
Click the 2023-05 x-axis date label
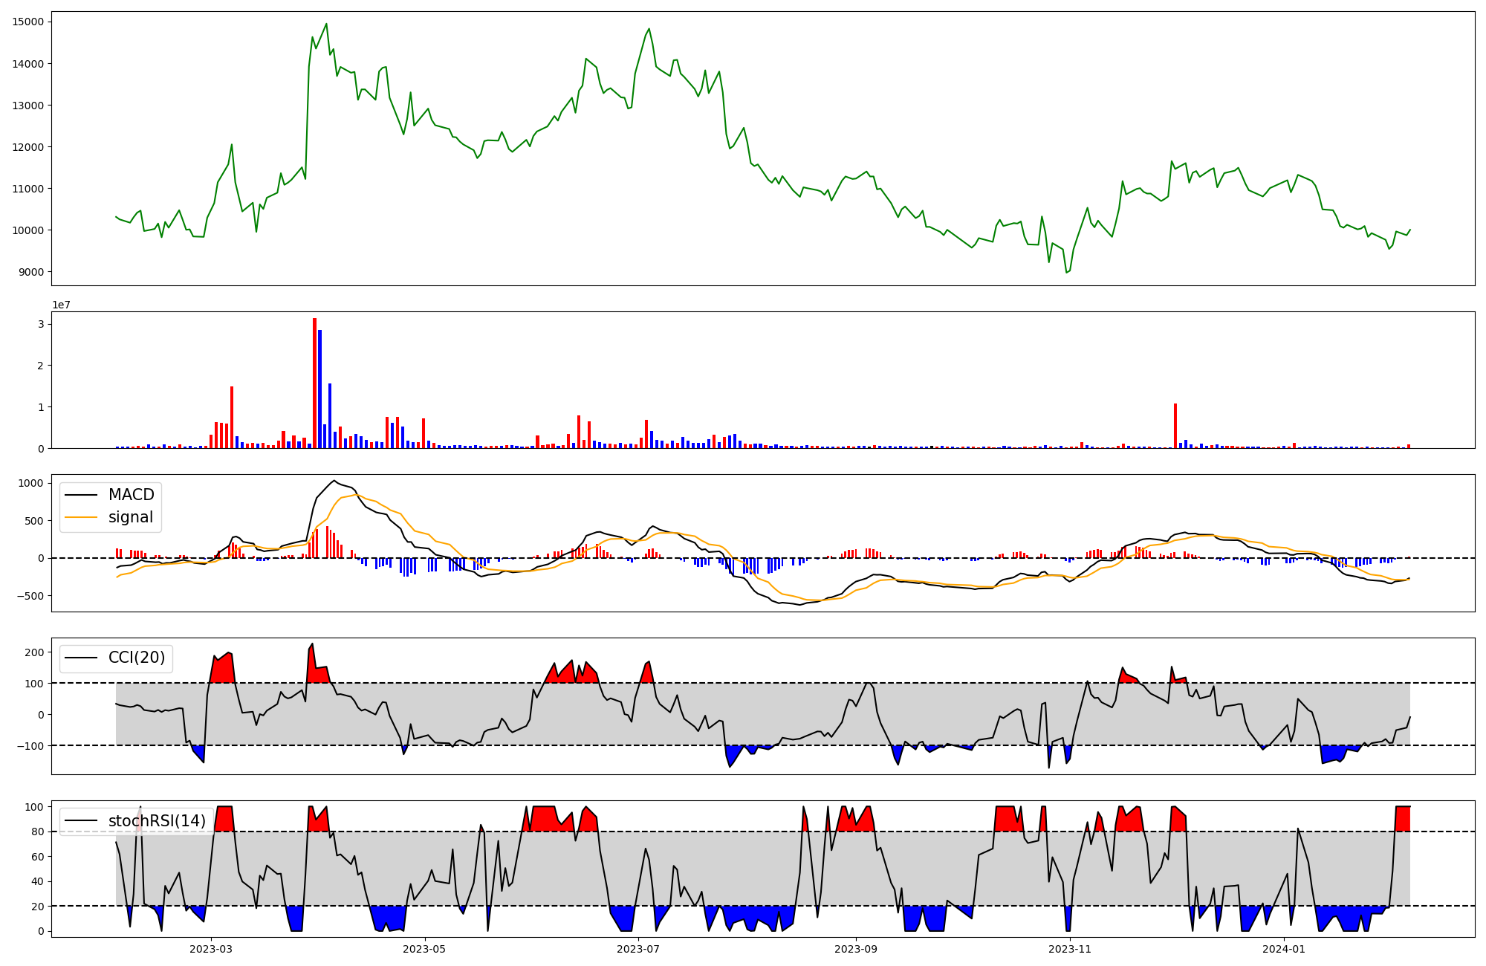(x=425, y=949)
